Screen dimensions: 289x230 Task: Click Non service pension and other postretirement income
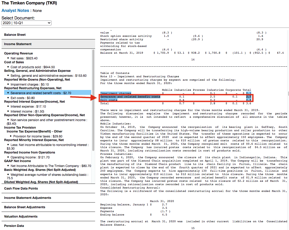tap(47, 122)
